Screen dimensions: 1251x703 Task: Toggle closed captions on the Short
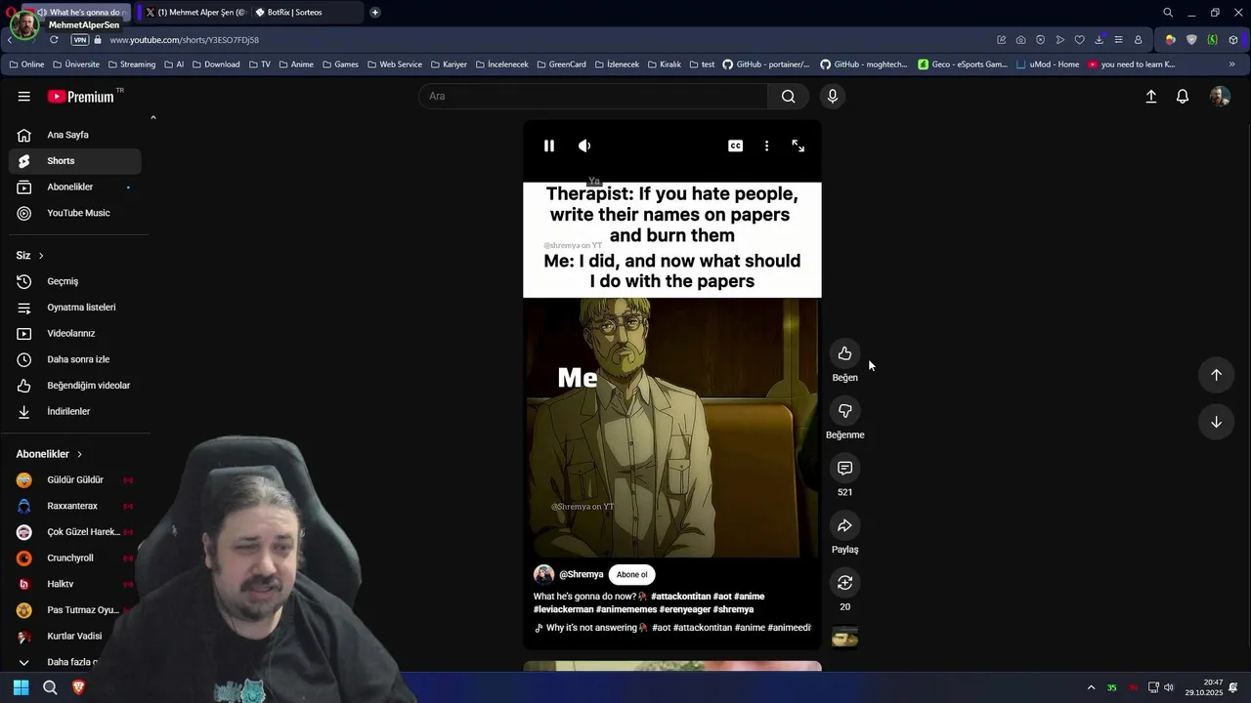click(735, 145)
